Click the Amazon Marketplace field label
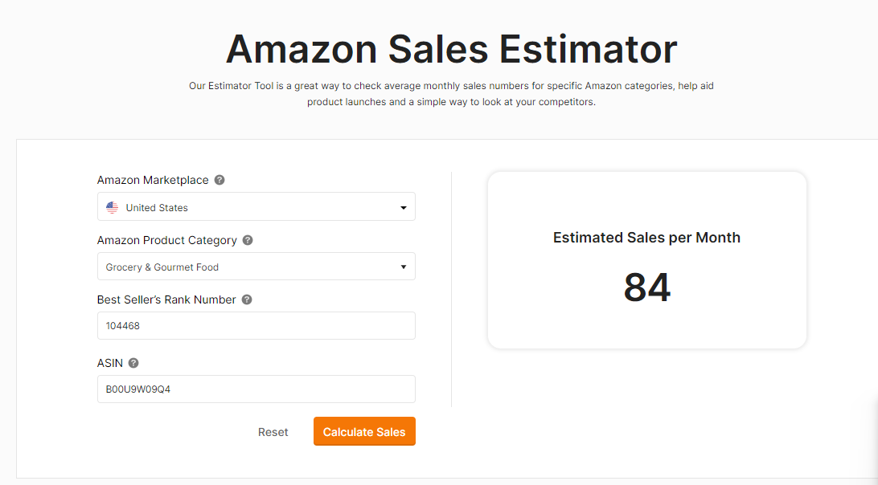Viewport: 878px width, 485px height. point(153,180)
